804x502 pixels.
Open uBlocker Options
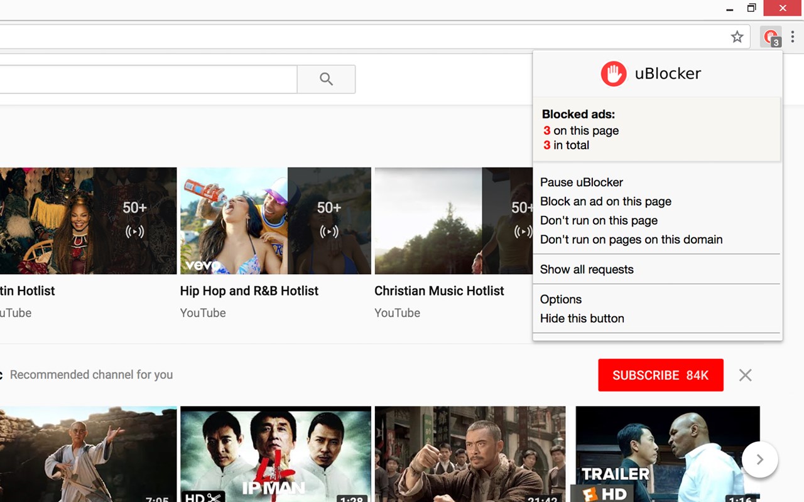[561, 300]
